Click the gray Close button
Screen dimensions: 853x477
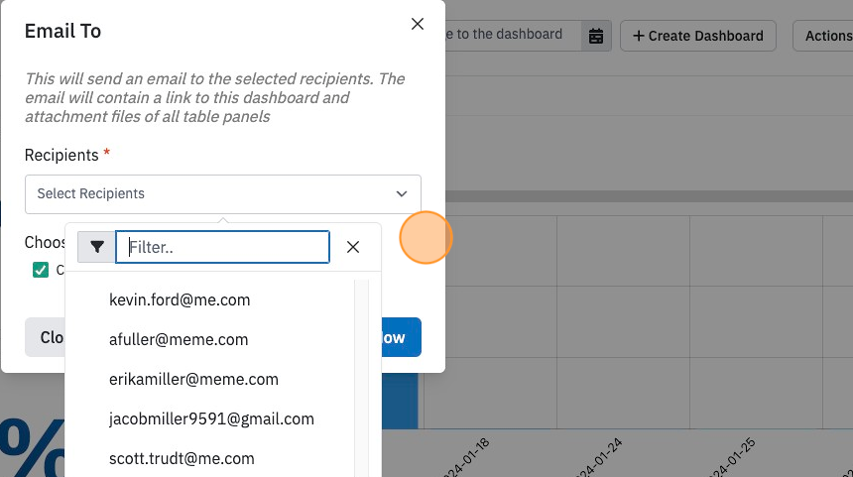pyautogui.click(x=46, y=337)
